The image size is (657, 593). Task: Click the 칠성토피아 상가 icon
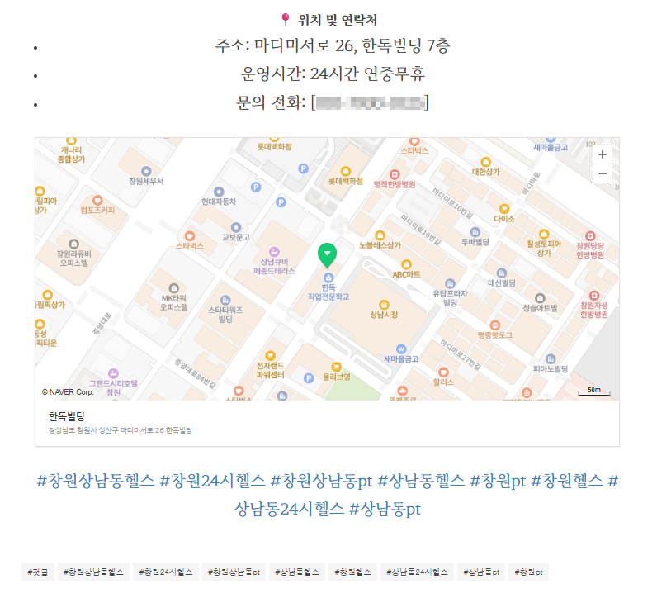click(x=544, y=234)
